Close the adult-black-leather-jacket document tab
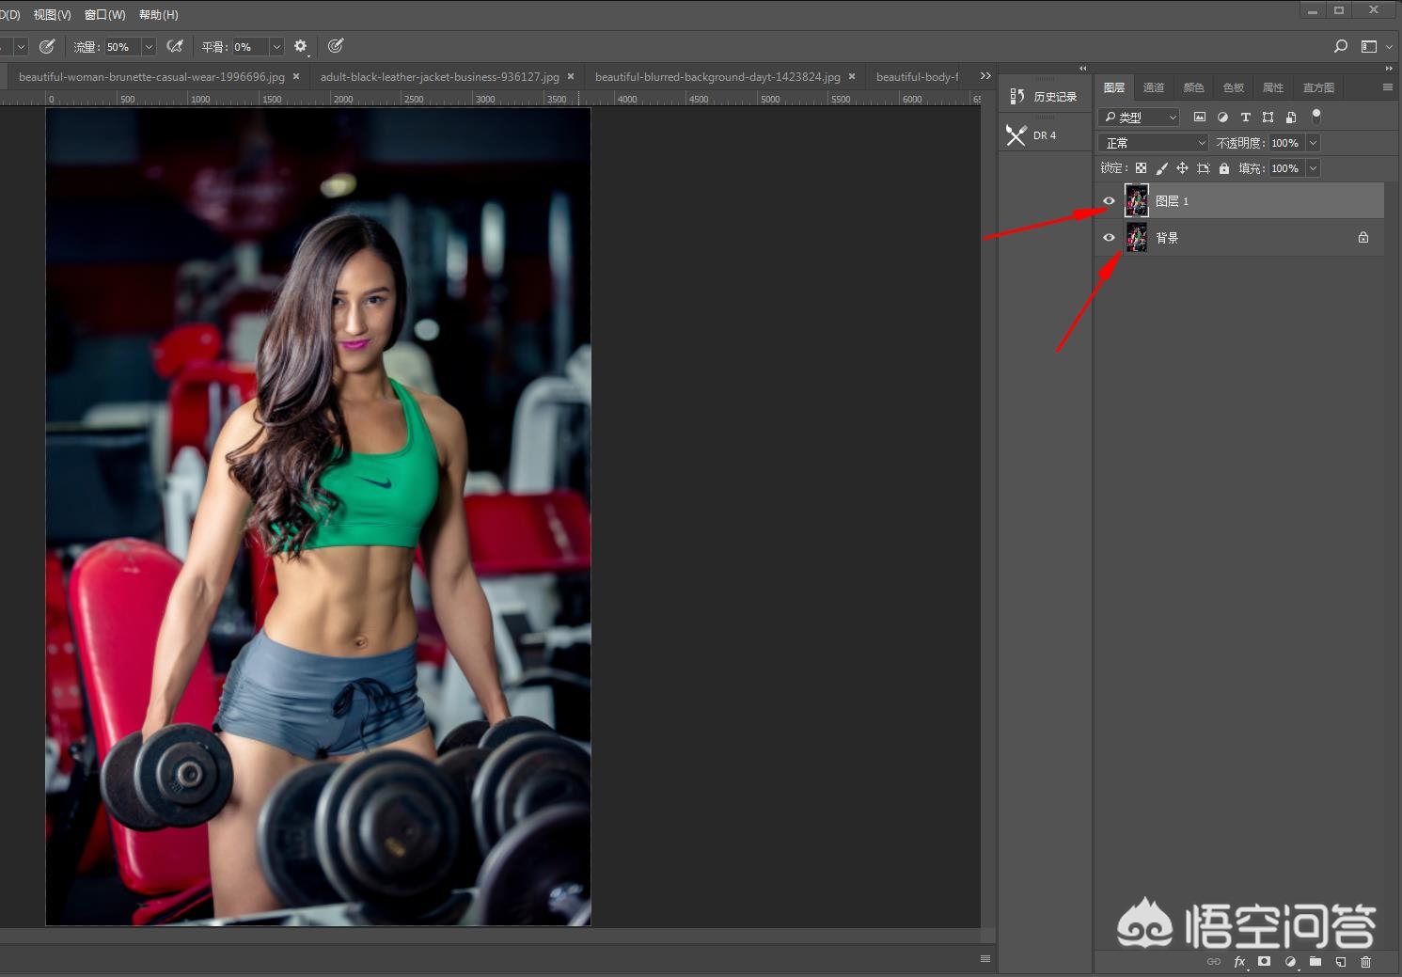Screen dimensions: 1402x977 click(x=571, y=77)
